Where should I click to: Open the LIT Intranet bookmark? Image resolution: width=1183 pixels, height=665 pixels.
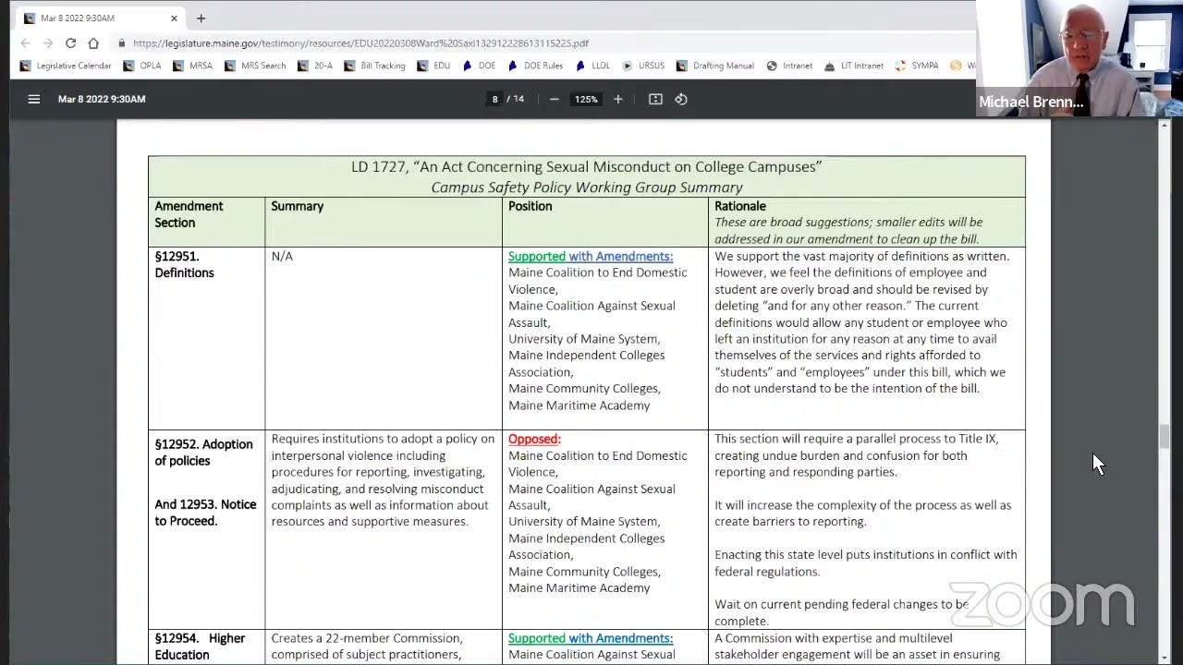point(854,66)
